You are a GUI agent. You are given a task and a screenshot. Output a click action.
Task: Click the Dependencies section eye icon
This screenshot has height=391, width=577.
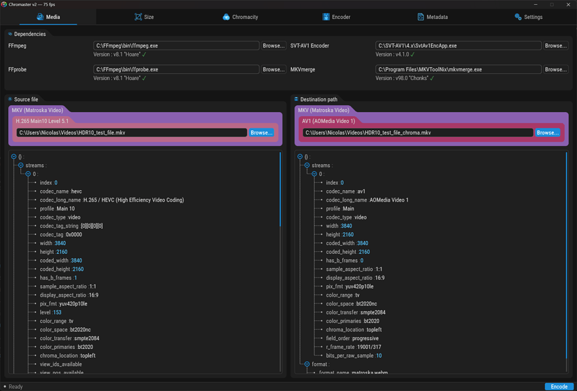pyautogui.click(x=10, y=34)
